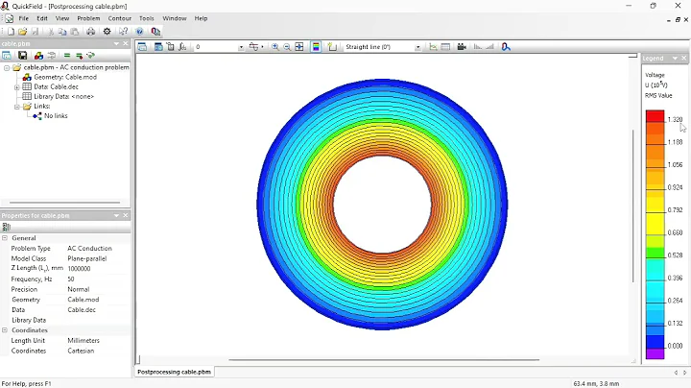The height and width of the screenshot is (388, 691).
Task: Open help topics blue question icon
Action: tap(139, 32)
